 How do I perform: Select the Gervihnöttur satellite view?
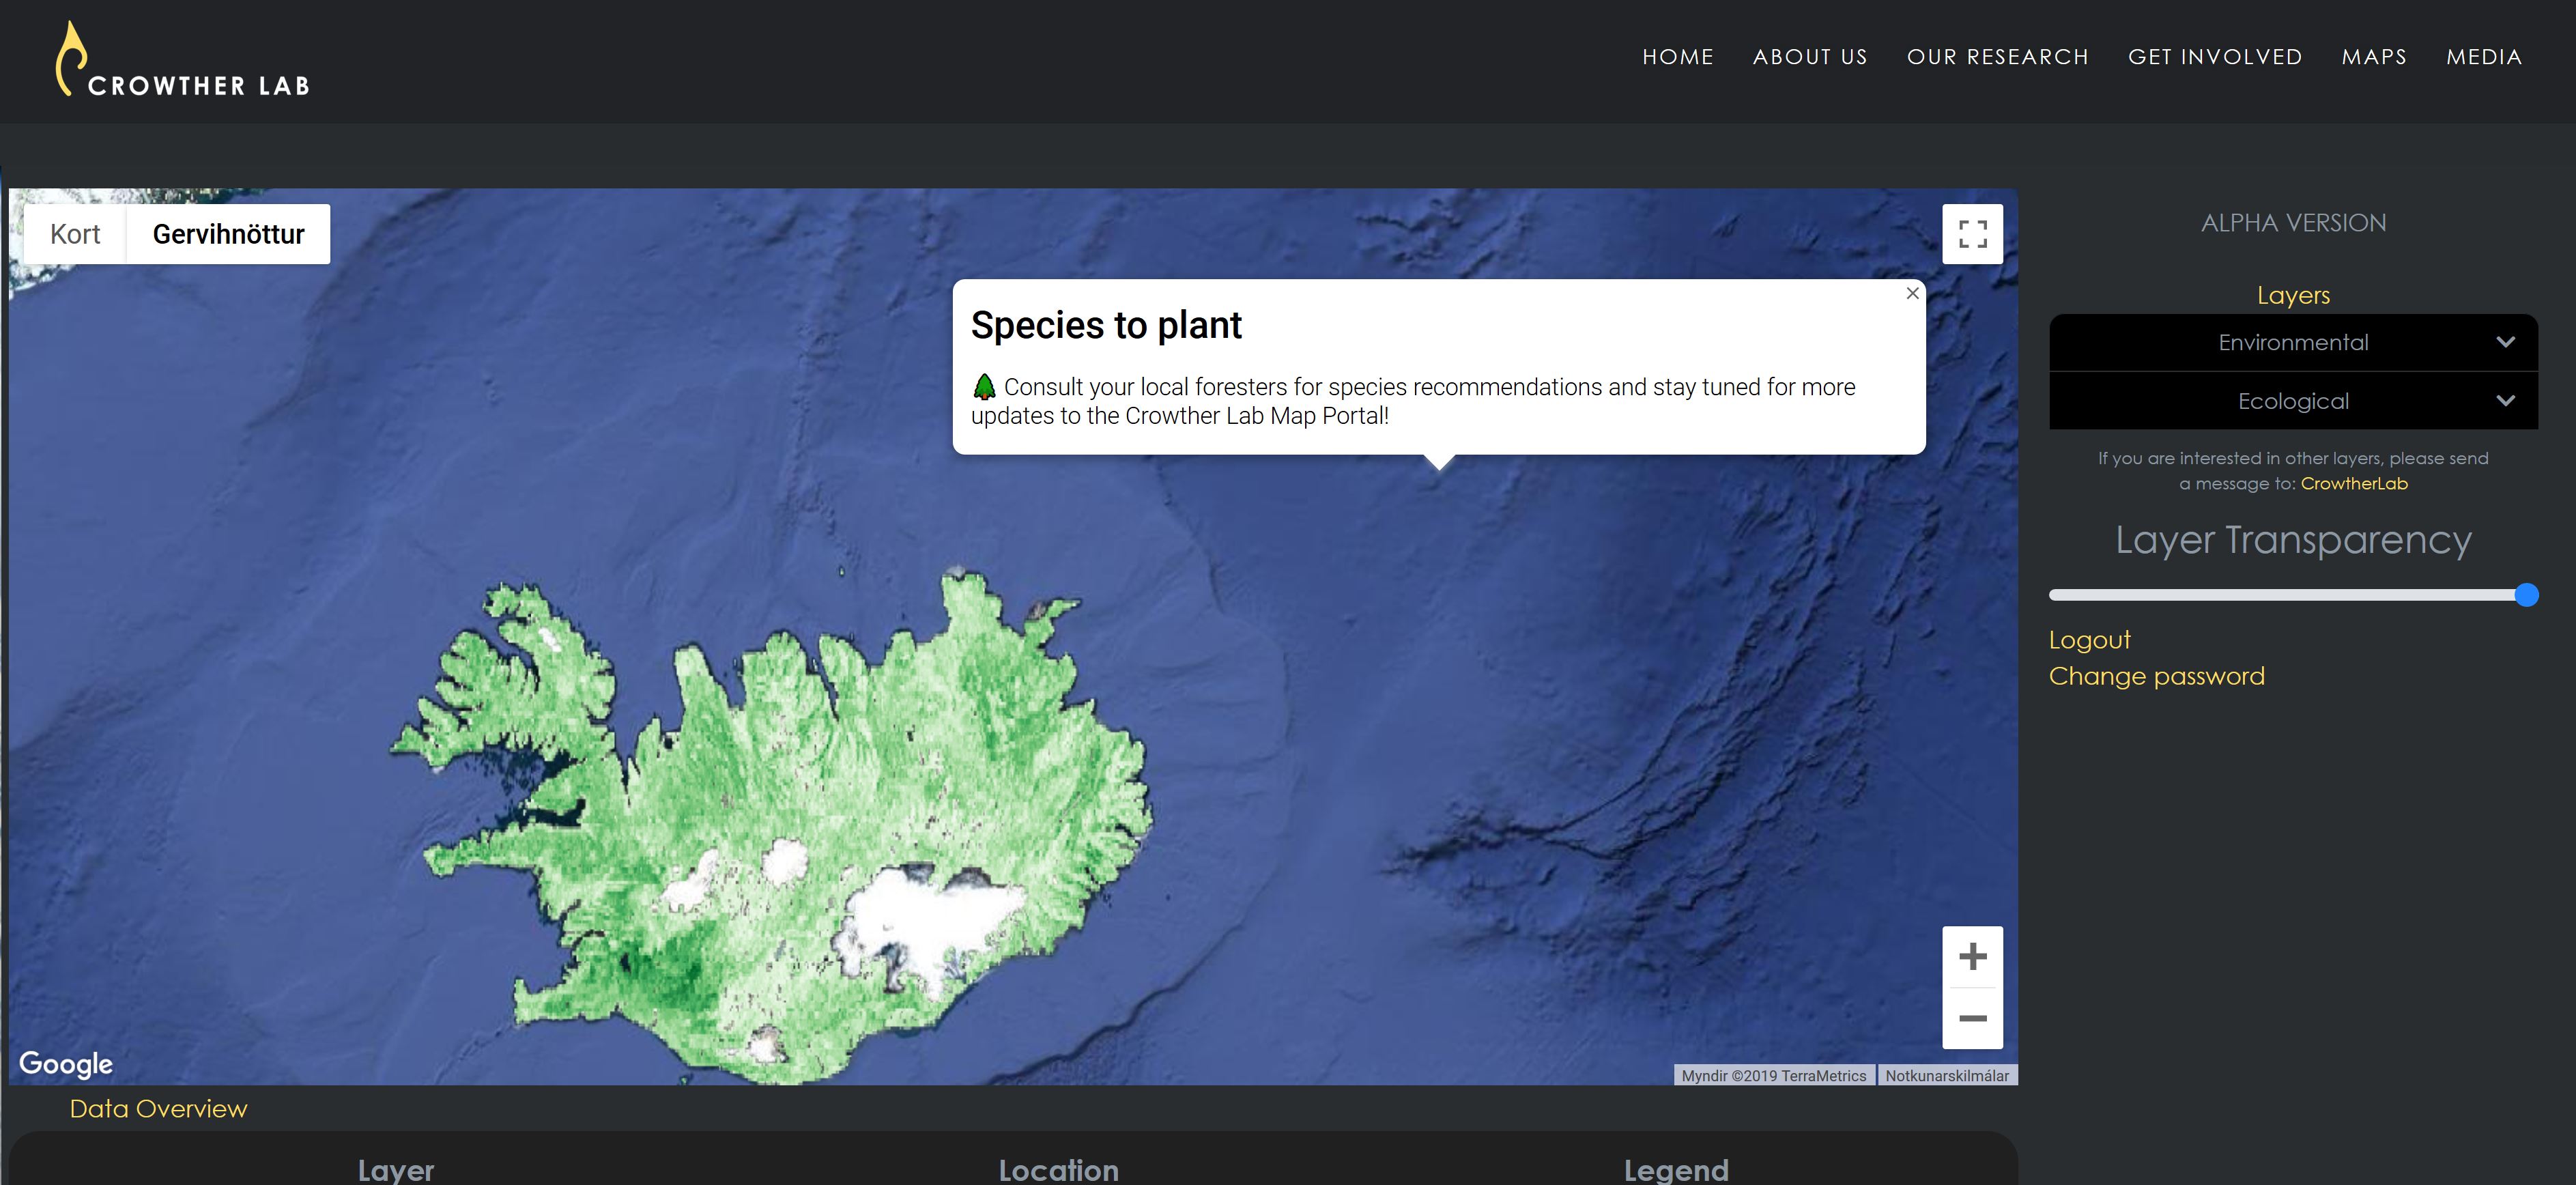(x=228, y=234)
